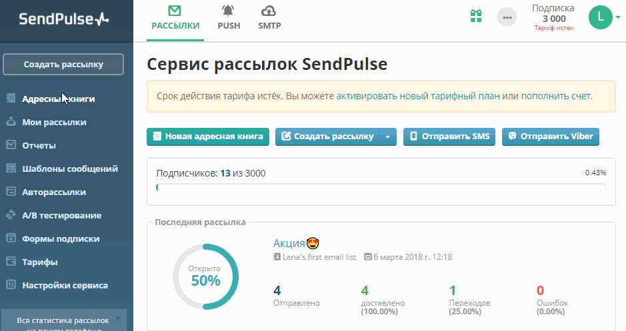
Task: Click the user avatar L
Action: tap(600, 17)
